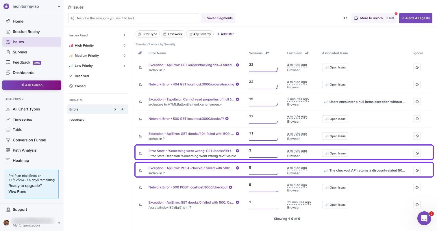
Task: Toggle severity sort icon in table header
Action: (x=140, y=53)
